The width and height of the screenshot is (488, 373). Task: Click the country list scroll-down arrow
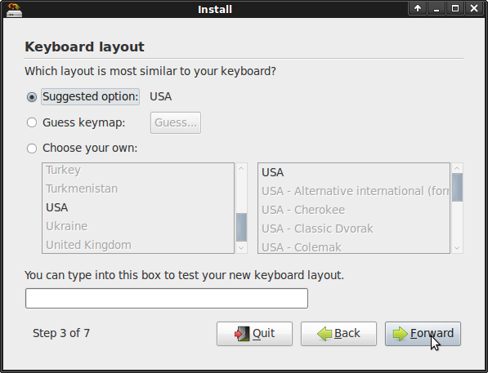241,248
